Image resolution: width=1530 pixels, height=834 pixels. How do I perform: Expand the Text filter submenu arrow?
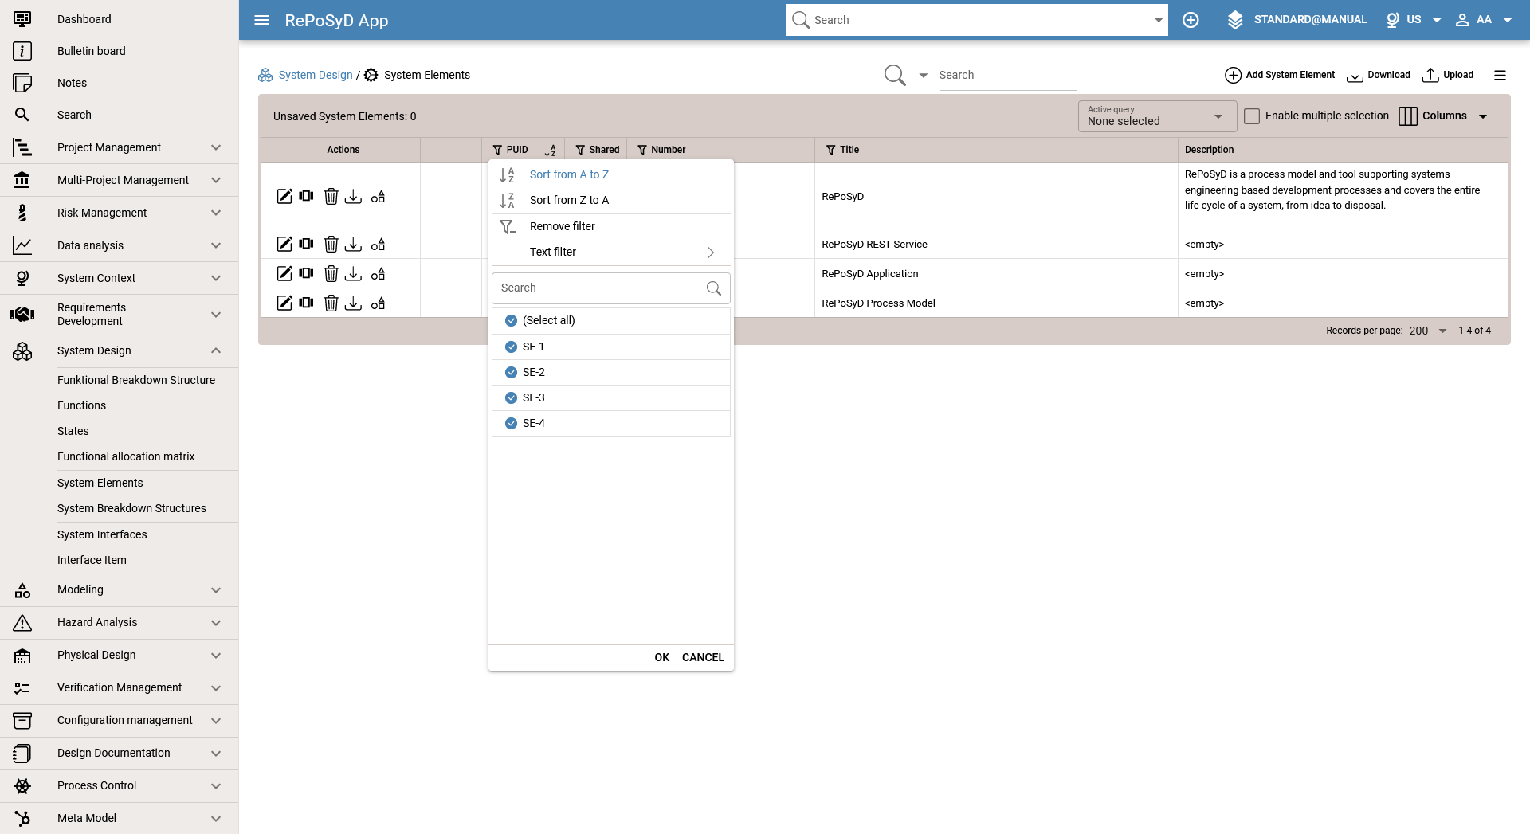[711, 253]
